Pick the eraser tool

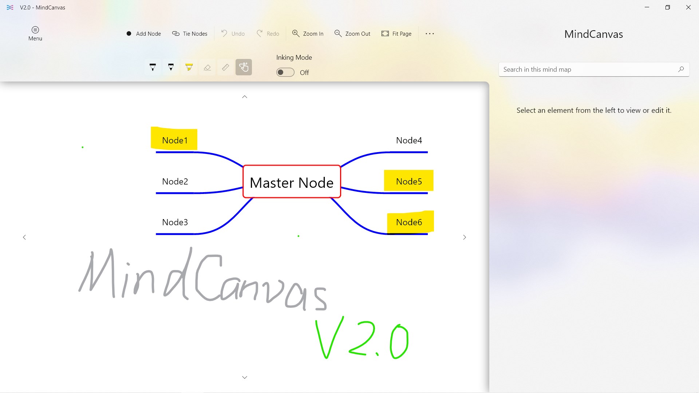(207, 67)
